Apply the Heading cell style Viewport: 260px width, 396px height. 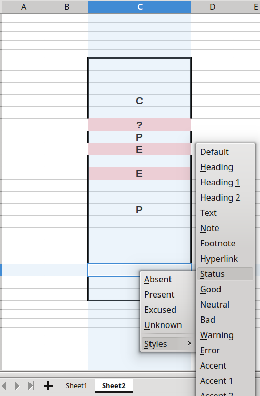(x=225, y=167)
